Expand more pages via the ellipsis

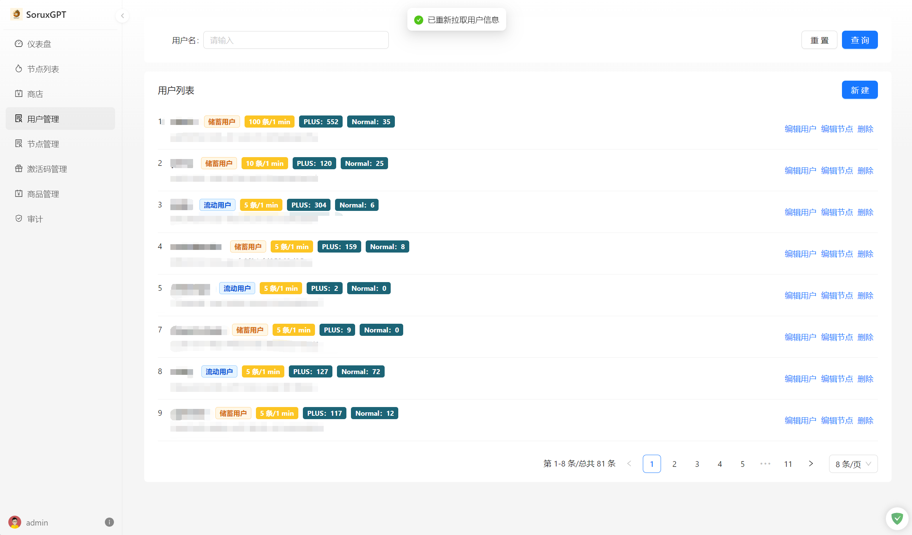[765, 464]
